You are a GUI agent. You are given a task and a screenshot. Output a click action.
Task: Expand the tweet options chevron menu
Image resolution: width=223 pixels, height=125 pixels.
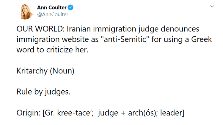tap(212, 7)
